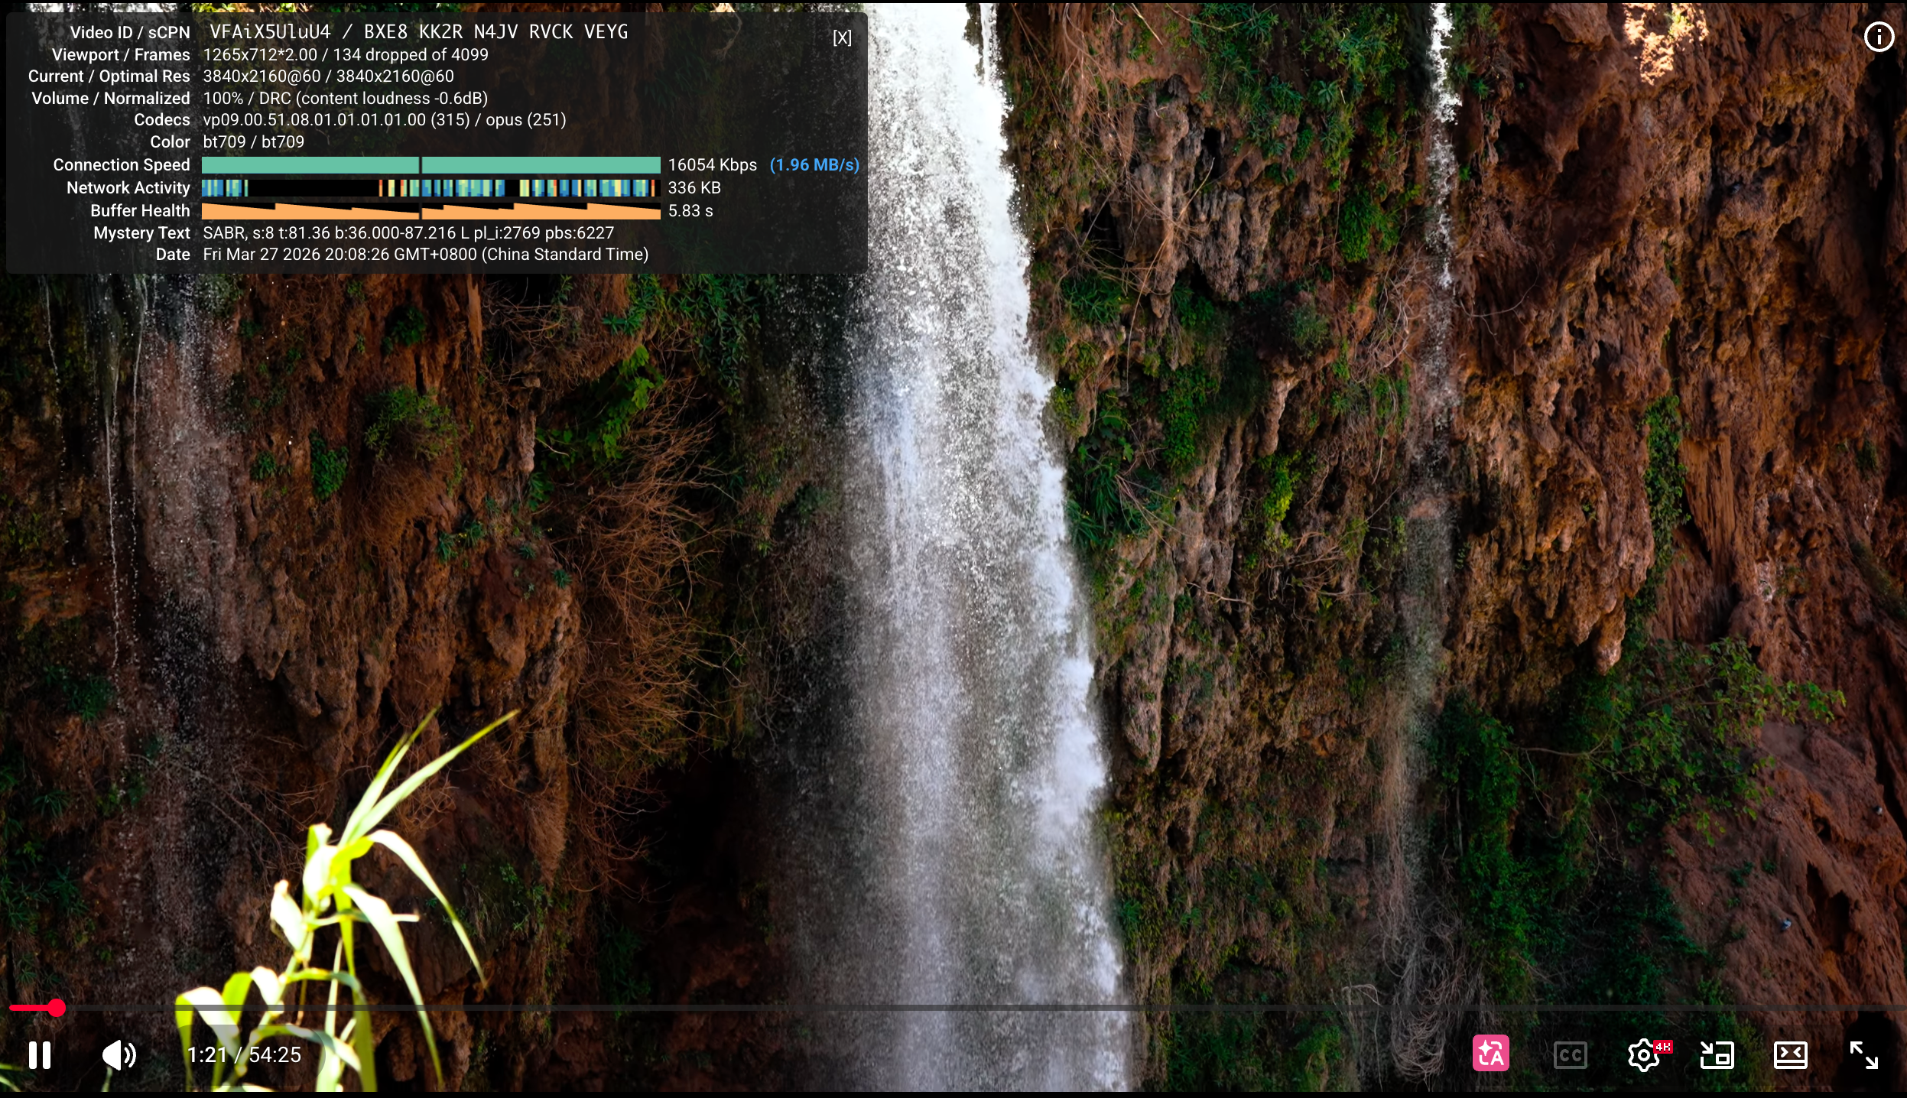Click the Network Activity graph
1907x1098 pixels.
click(x=430, y=188)
